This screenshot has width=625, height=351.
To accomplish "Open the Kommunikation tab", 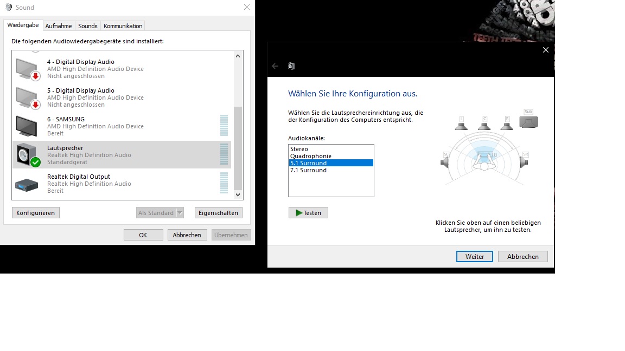I will 123,26.
